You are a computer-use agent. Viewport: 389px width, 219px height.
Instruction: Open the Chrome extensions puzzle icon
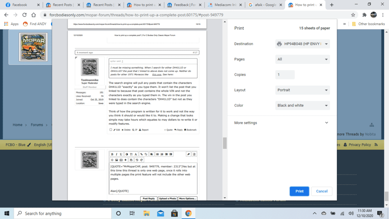click(364, 15)
